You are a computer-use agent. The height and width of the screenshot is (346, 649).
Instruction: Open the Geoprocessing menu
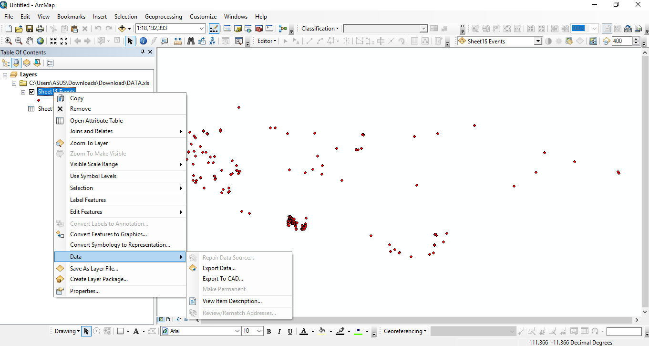point(163,16)
